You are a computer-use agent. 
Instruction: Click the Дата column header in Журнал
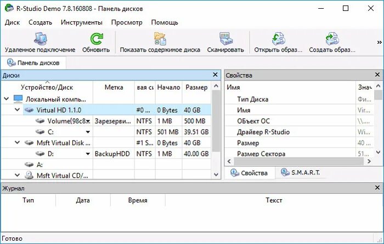(83, 200)
